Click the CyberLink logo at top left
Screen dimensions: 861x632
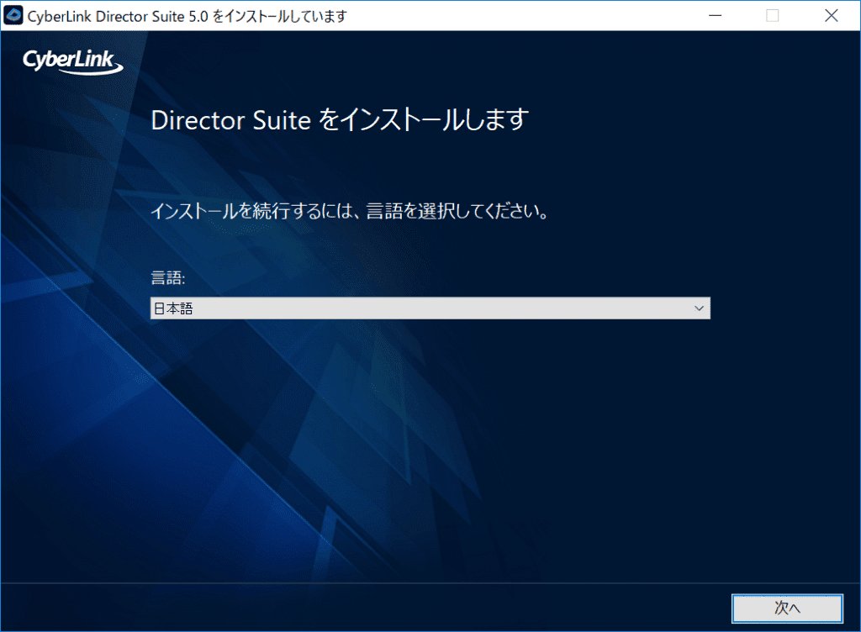(x=73, y=61)
